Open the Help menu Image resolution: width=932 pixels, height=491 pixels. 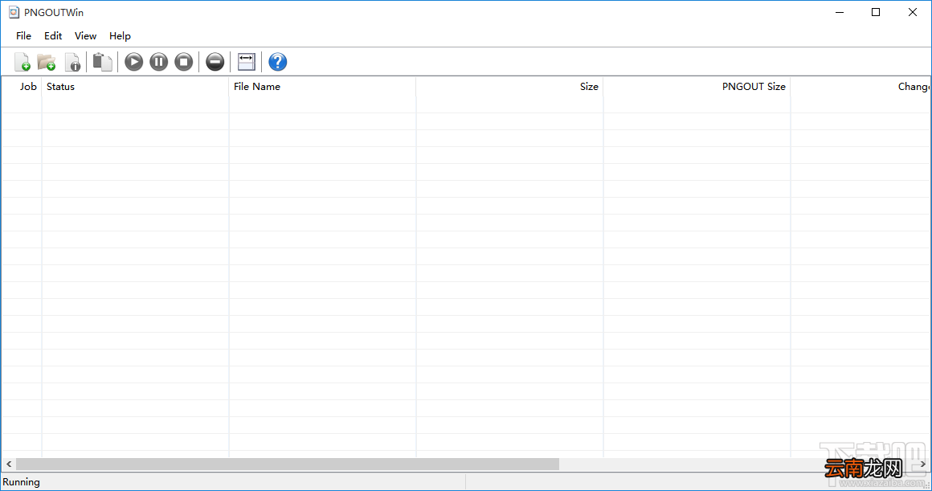click(x=120, y=36)
